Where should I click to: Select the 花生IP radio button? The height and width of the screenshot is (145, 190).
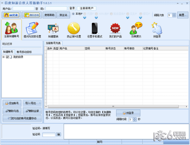(128, 14)
